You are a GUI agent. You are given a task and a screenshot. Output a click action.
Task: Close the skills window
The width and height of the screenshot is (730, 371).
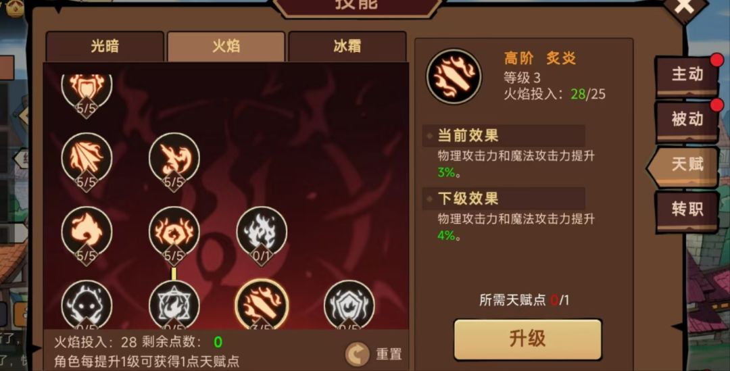pos(684,7)
